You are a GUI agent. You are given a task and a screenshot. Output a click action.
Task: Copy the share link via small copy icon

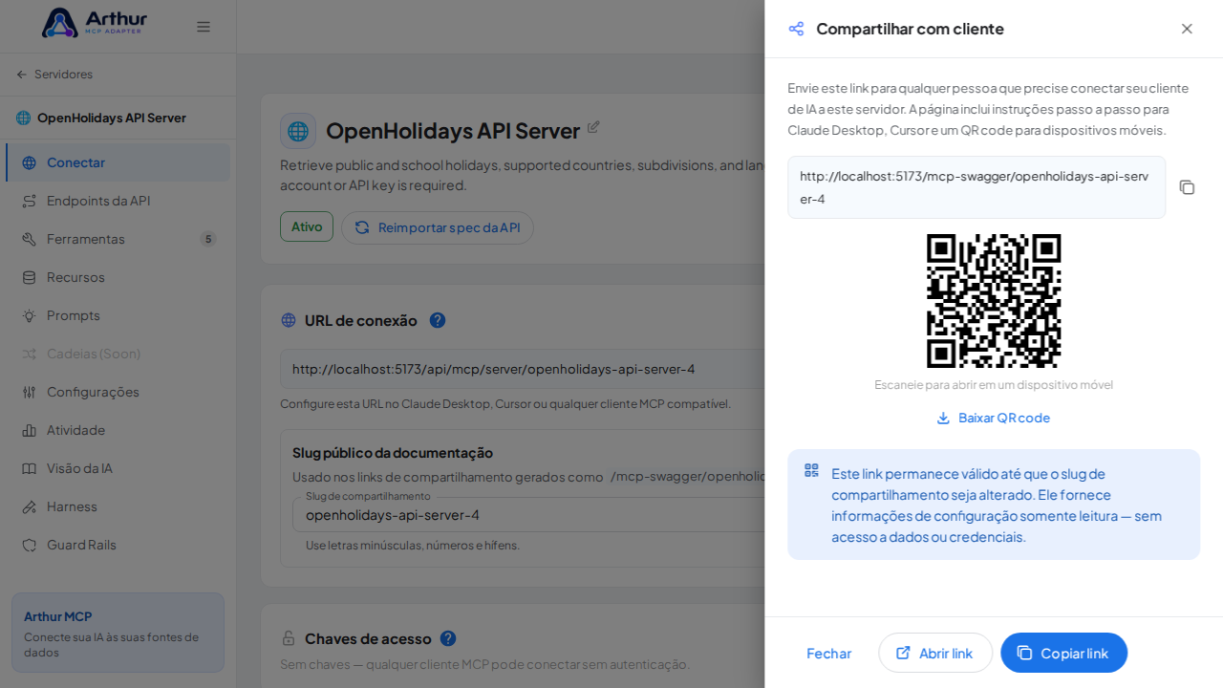(1187, 187)
